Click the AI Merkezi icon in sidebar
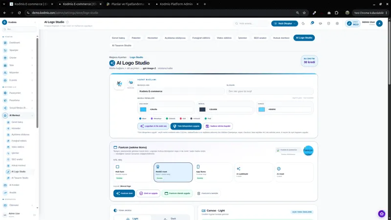Screen dimensions: 391x220 pos(5,115)
